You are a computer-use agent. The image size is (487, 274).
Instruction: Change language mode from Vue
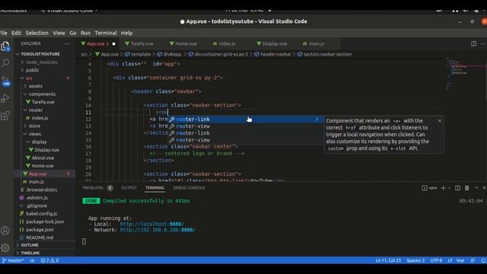460,260
